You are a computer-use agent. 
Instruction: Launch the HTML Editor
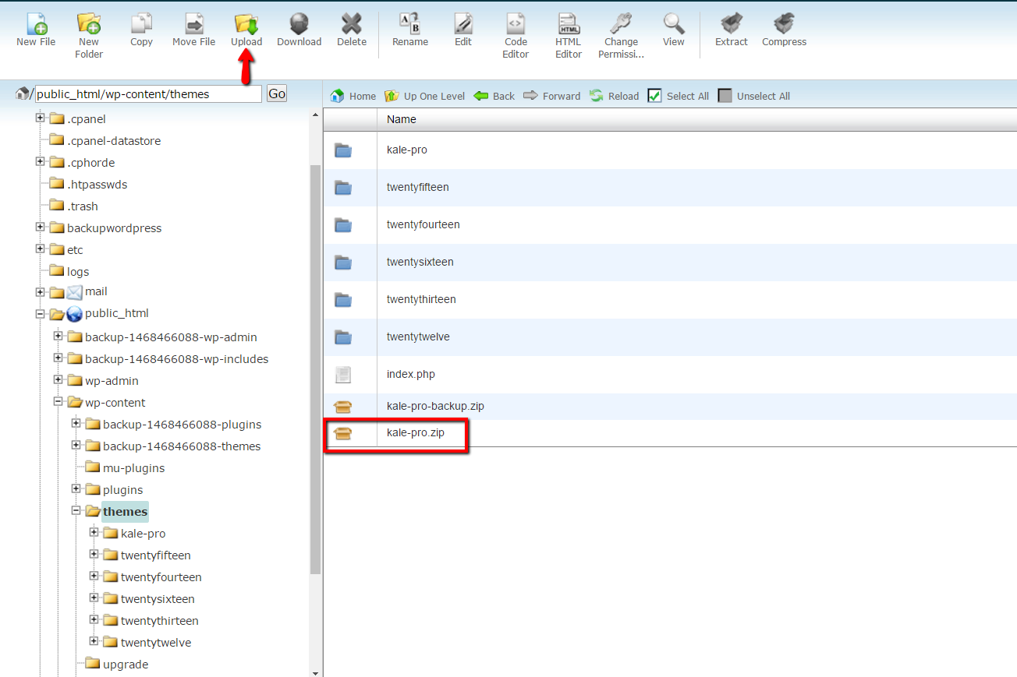tap(569, 36)
